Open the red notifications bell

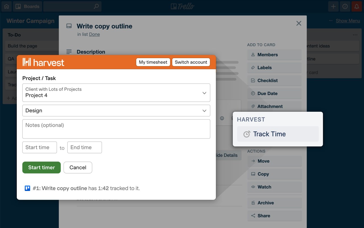pyautogui.click(x=357, y=6)
